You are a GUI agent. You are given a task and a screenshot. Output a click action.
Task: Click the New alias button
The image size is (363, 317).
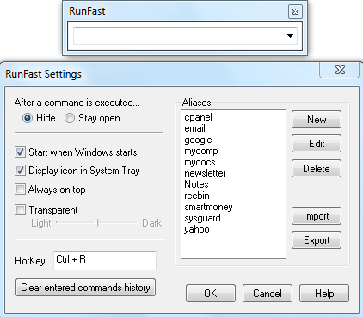[x=317, y=120]
